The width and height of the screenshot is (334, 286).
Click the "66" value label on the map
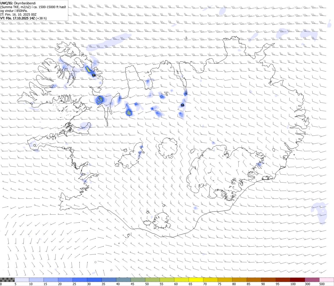pyautogui.click(x=94, y=75)
